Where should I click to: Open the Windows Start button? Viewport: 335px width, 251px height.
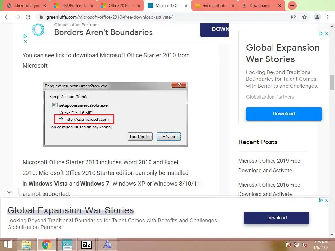point(8,244)
